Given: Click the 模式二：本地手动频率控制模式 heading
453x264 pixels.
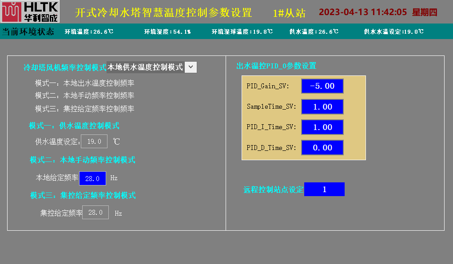Looking at the screenshot, I should pos(82,160).
